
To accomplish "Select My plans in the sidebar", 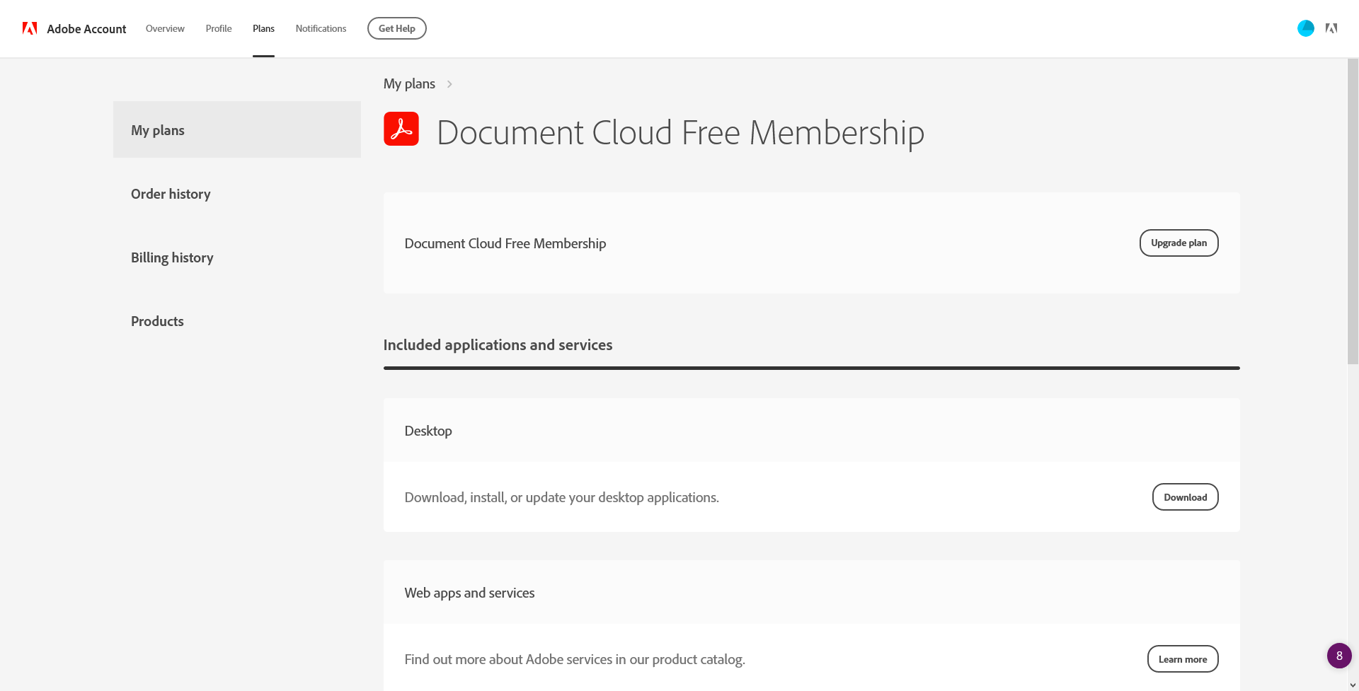I will pos(158,130).
